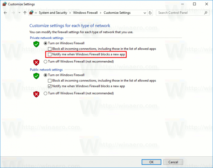Click the Private network settings heading
Screen dimensions: 213x168
[47, 38]
